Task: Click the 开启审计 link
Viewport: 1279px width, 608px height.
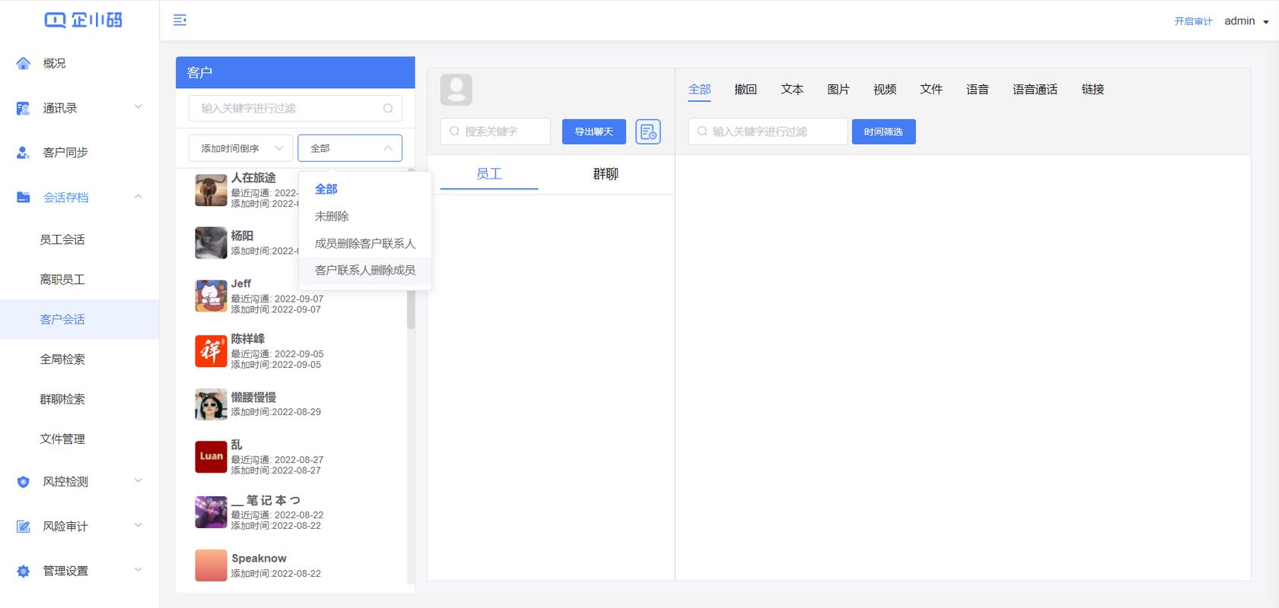Action: tap(1193, 21)
